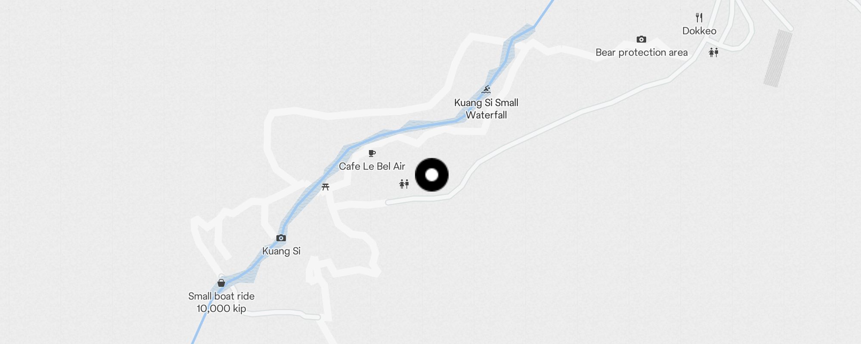Open the Cafe Le Bel Air label

[x=372, y=166]
